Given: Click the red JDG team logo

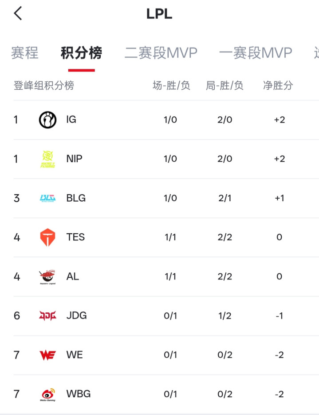Looking at the screenshot, I should (47, 315).
